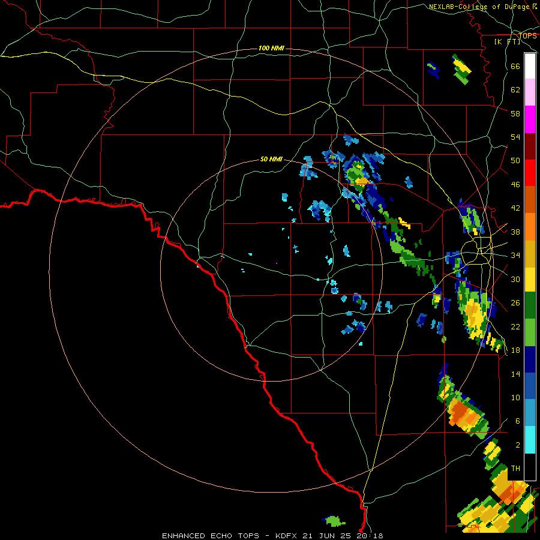Click legend value 30

pyautogui.click(x=515, y=279)
